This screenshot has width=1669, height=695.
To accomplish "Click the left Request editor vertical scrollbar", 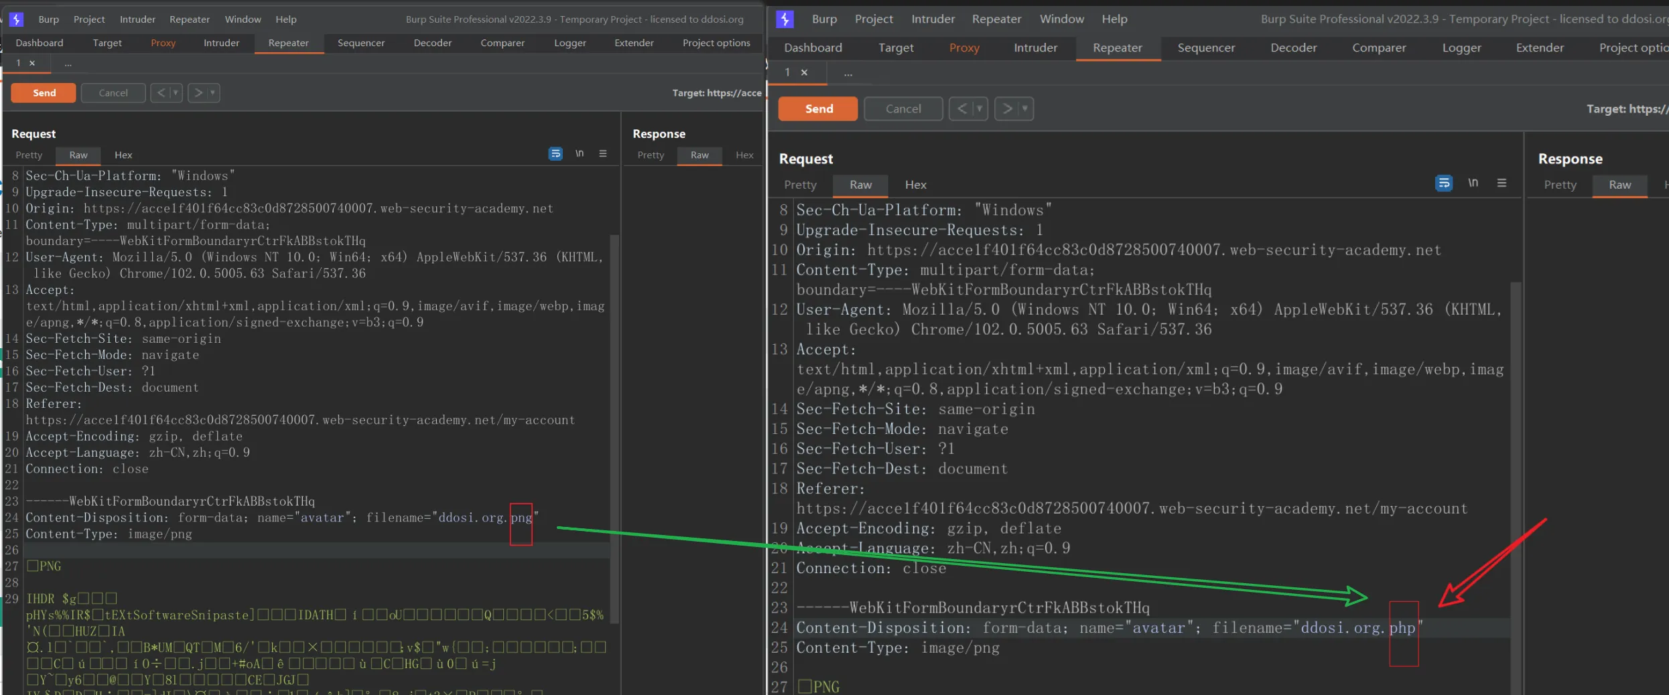I will click(x=614, y=429).
